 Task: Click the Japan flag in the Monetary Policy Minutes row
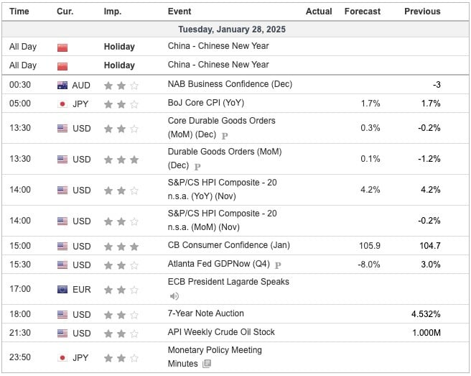(62, 357)
